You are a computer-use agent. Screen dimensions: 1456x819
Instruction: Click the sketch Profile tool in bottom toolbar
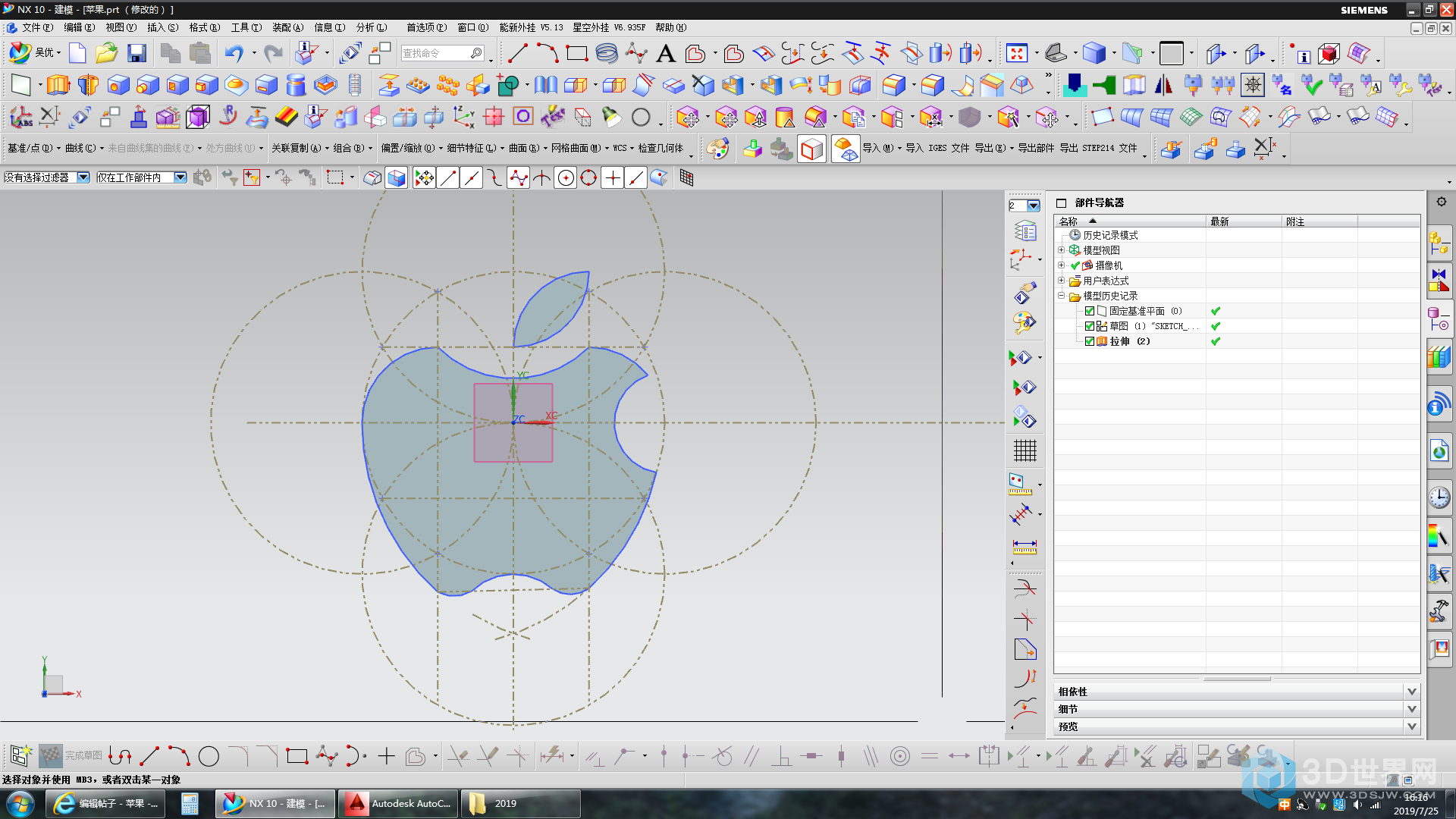[x=120, y=755]
